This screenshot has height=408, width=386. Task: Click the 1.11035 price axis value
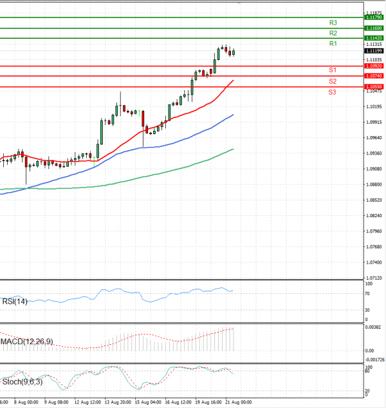click(374, 60)
